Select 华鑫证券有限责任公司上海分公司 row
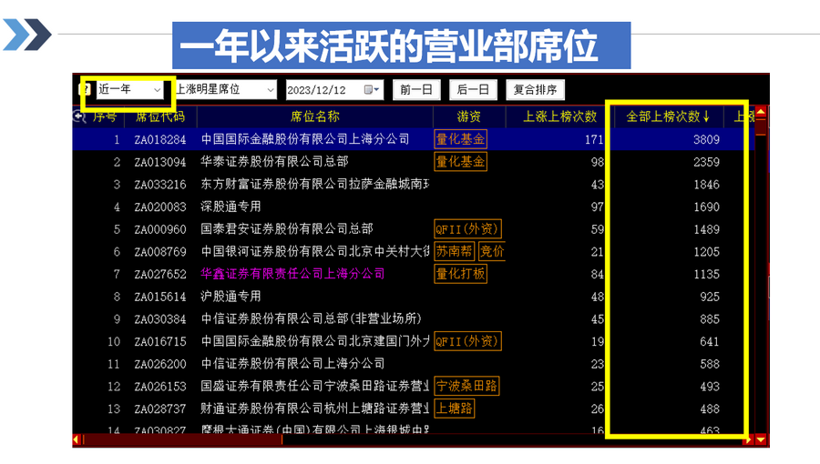The image size is (820, 464). click(413, 274)
